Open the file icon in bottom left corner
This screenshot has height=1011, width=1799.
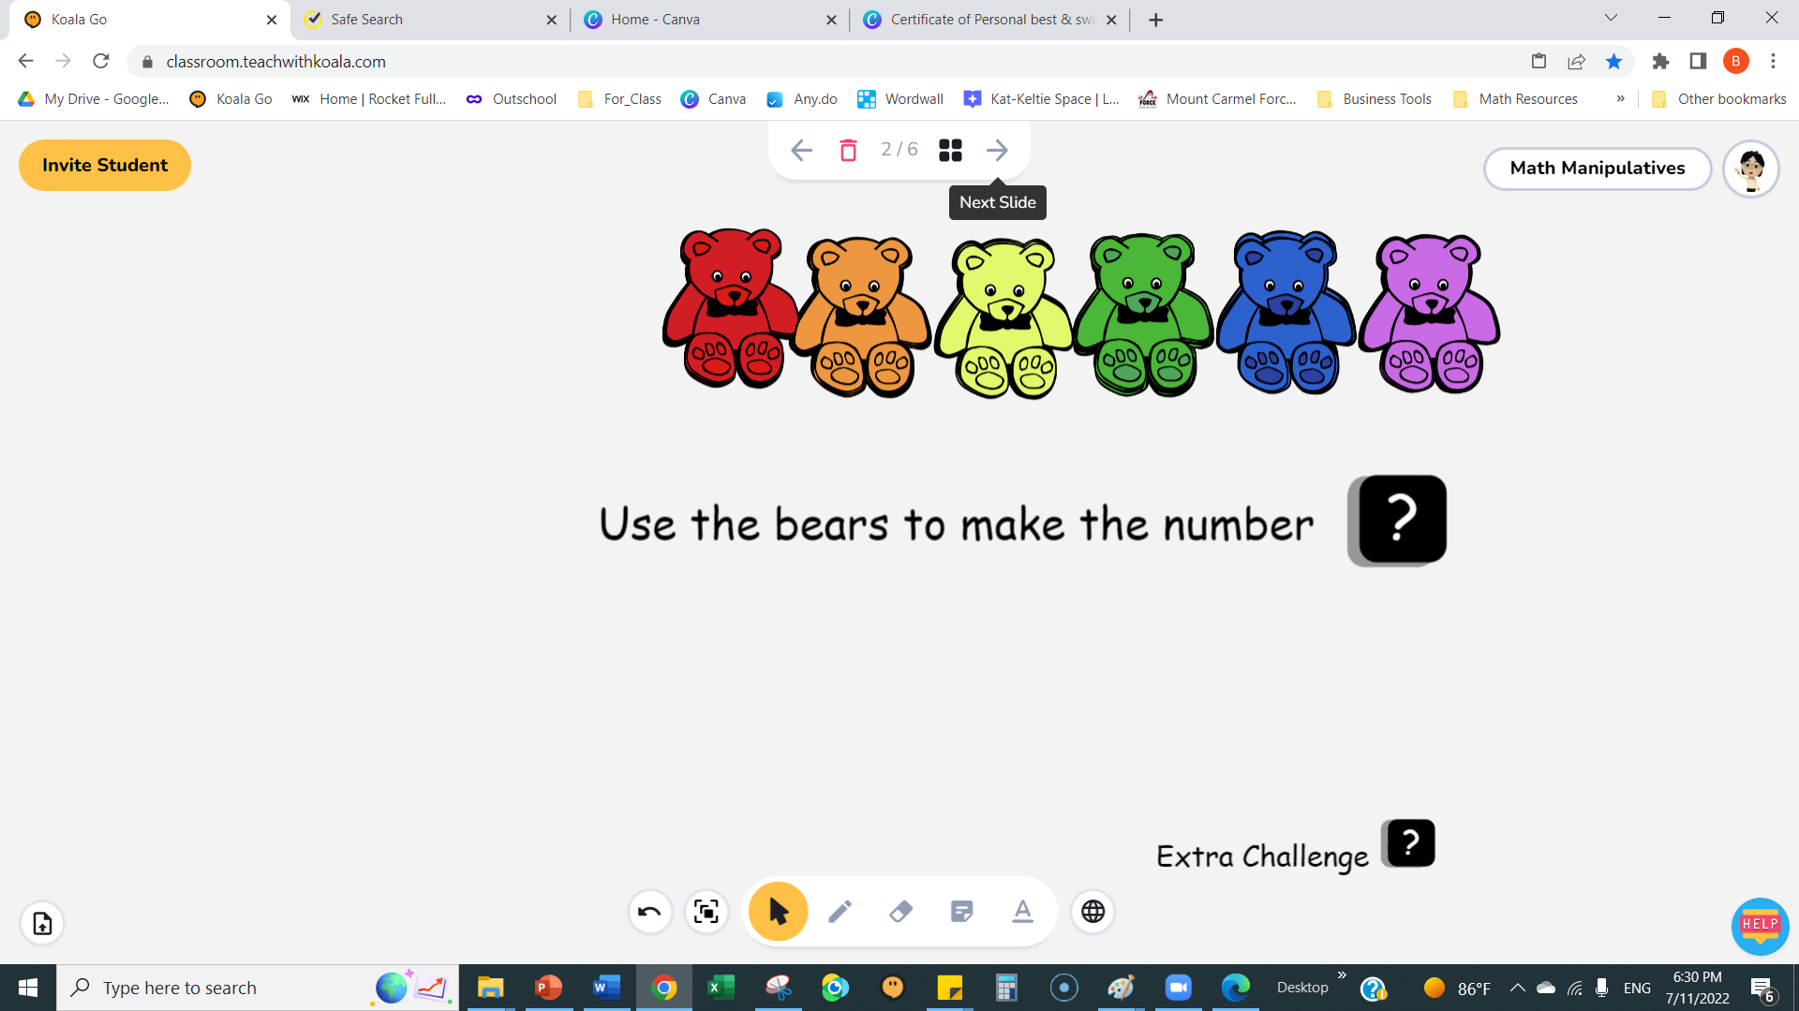pos(40,923)
